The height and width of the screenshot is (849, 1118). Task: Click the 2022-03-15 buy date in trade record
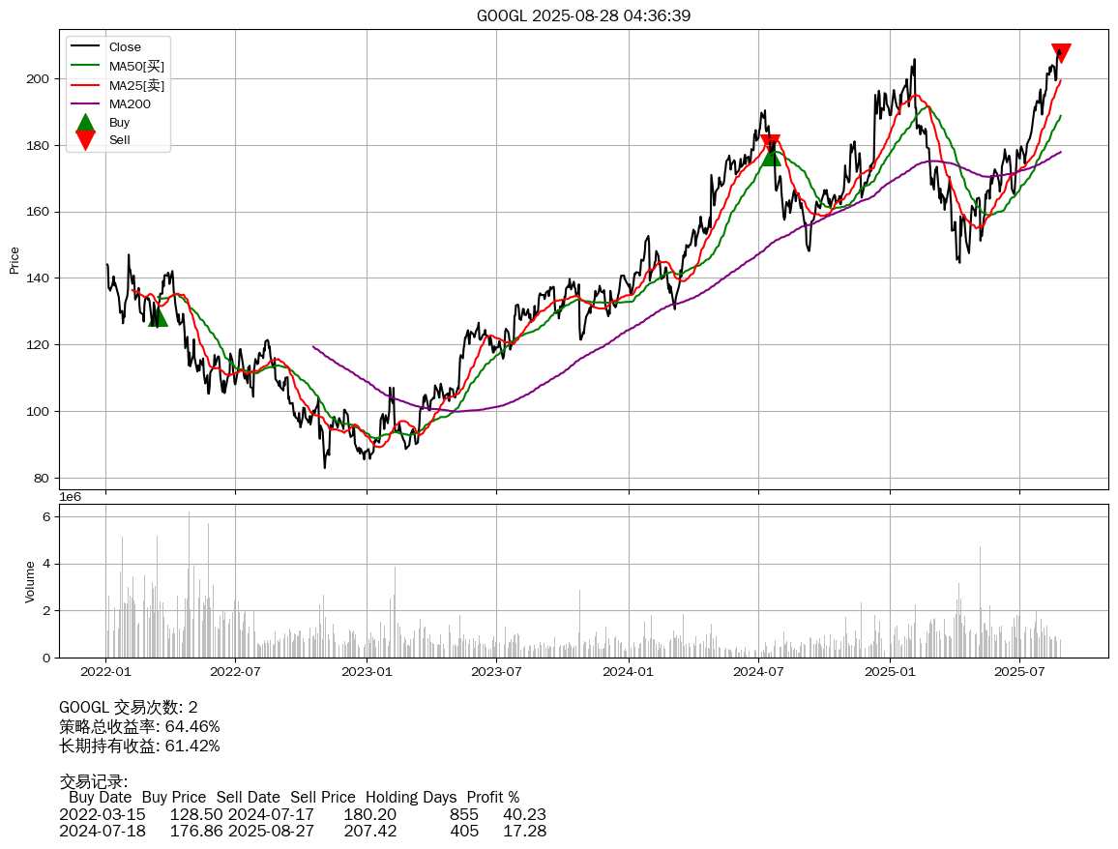point(103,814)
